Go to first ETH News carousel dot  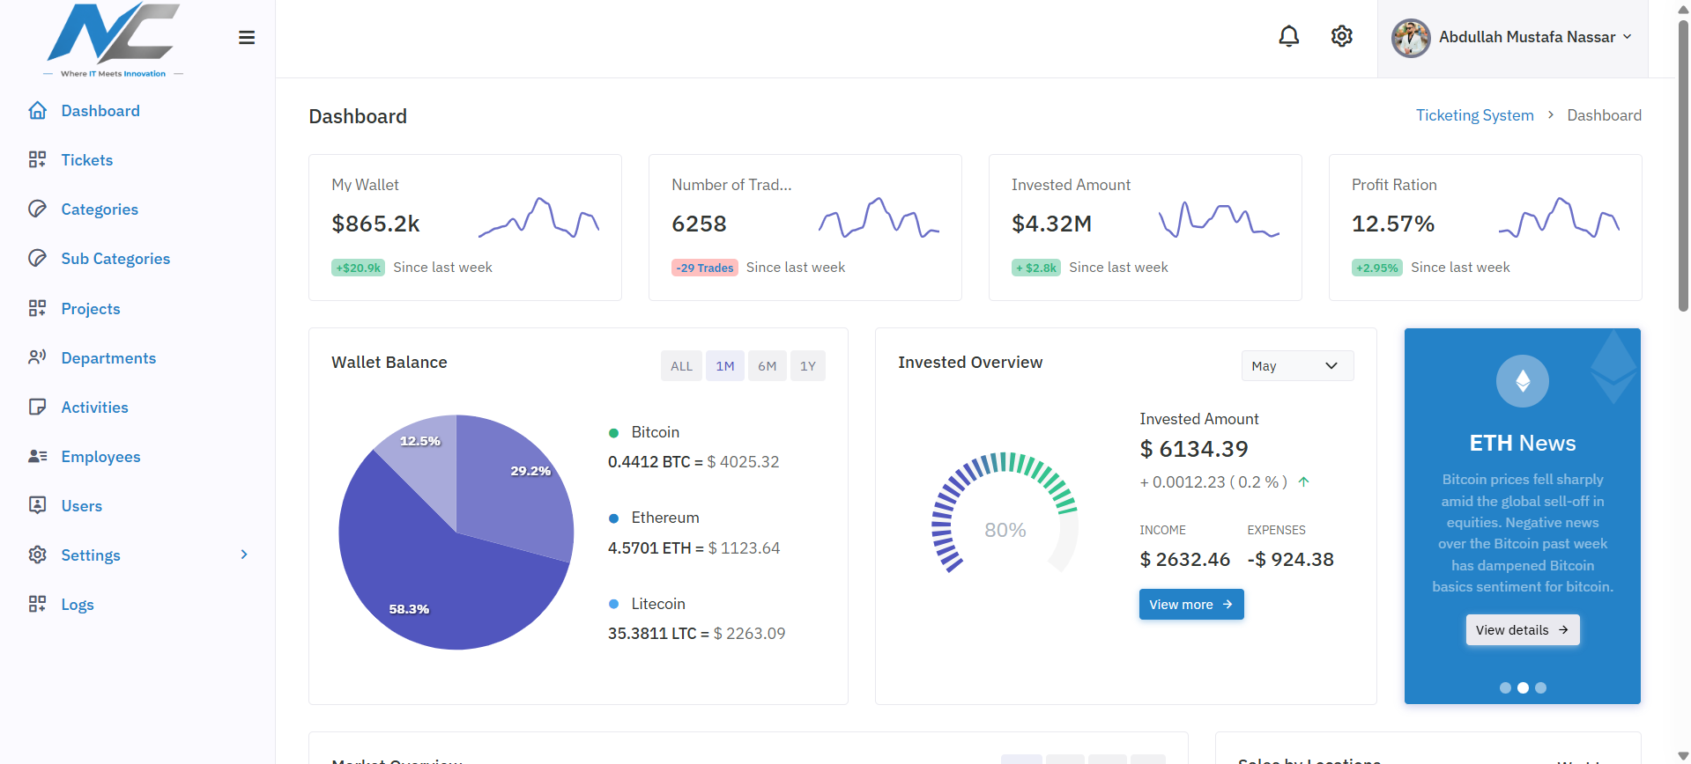pyautogui.click(x=1505, y=688)
